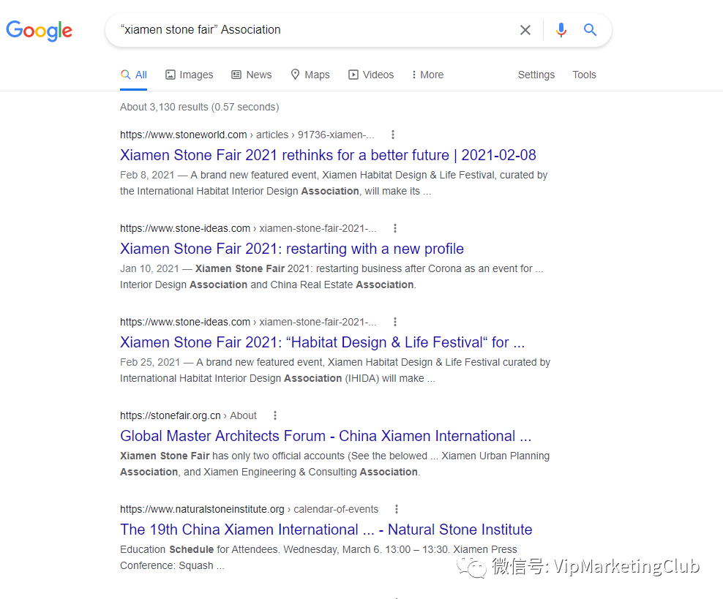Click inside the search input field
This screenshot has width=723, height=599.
click(x=315, y=30)
